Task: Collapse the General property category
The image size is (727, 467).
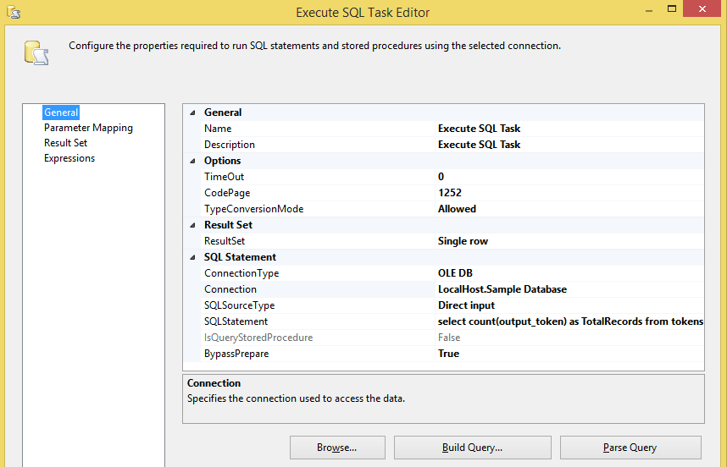Action: pyautogui.click(x=192, y=113)
